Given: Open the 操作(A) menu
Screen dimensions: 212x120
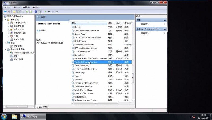Looking at the screenshot, I should pos(17,7).
